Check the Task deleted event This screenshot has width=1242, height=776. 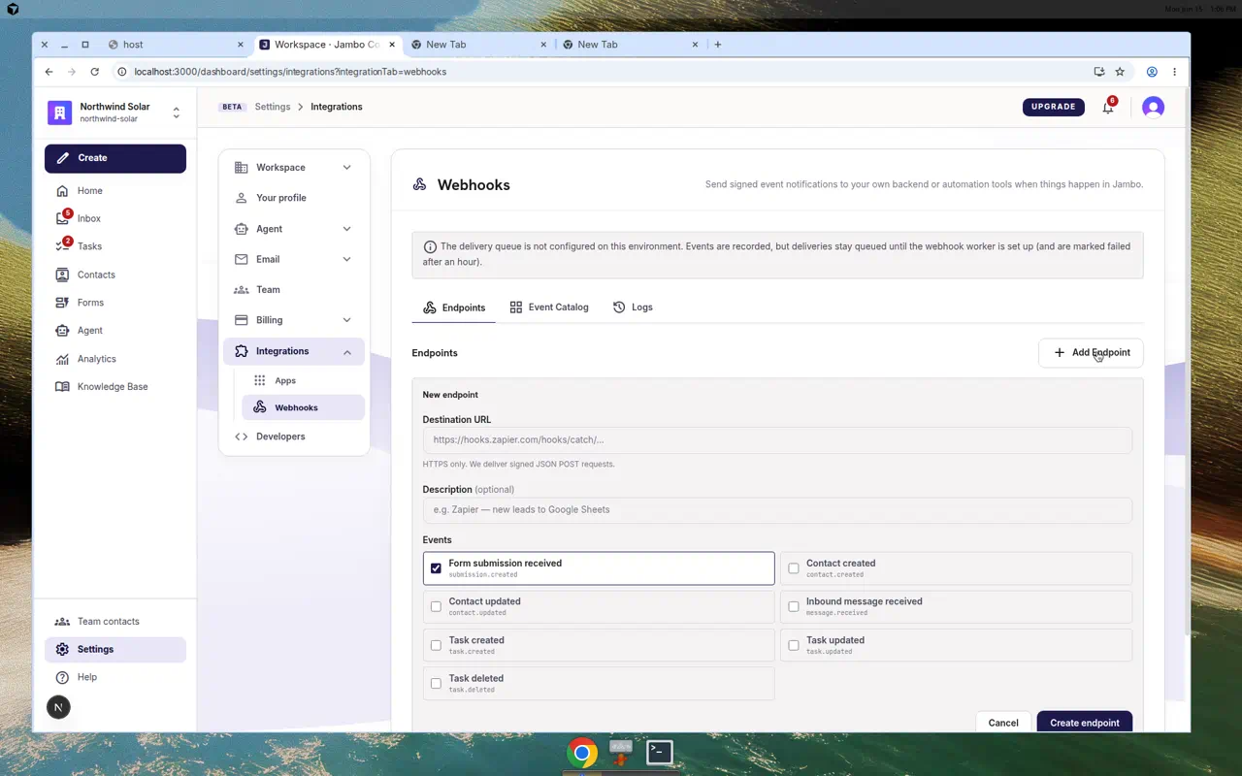[436, 684]
